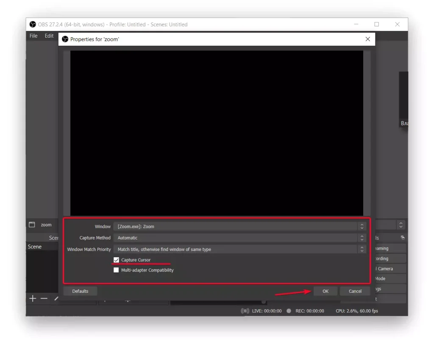Screen dimensions: 434x349
Task: Open the Window dropdown showing Zoom.exe
Action: [x=240, y=226]
